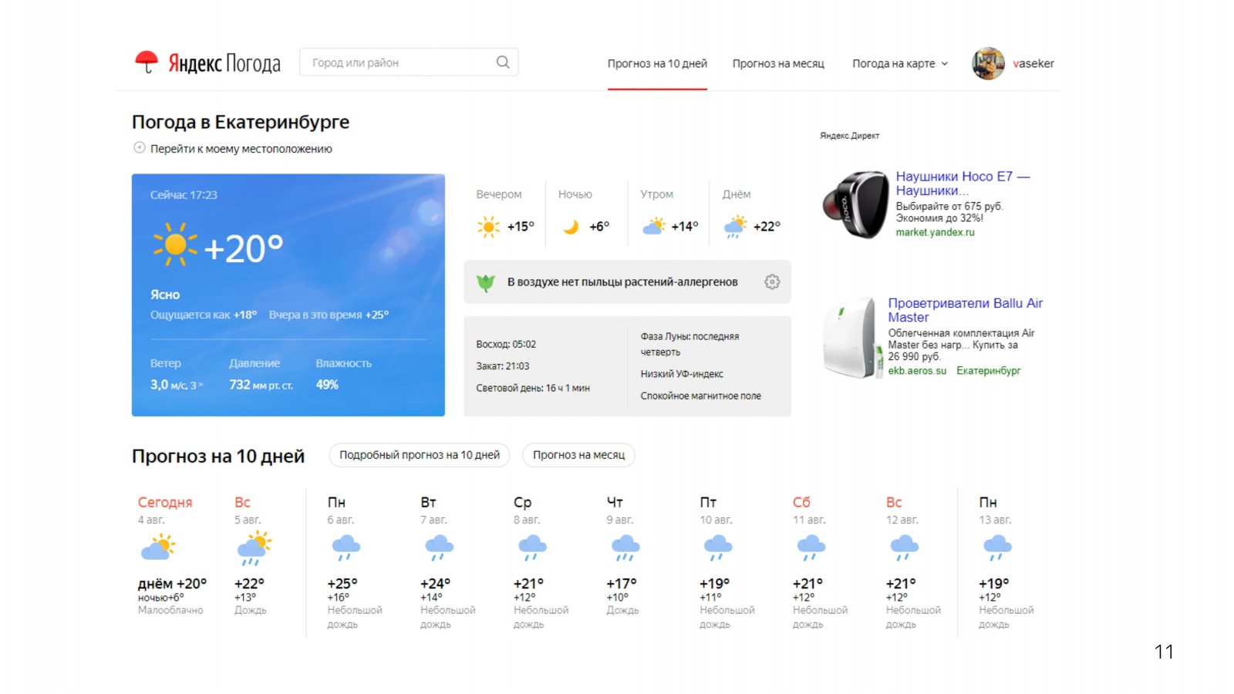
Task: Click the 'Спокойное магнитное поле' text
Action: click(700, 396)
